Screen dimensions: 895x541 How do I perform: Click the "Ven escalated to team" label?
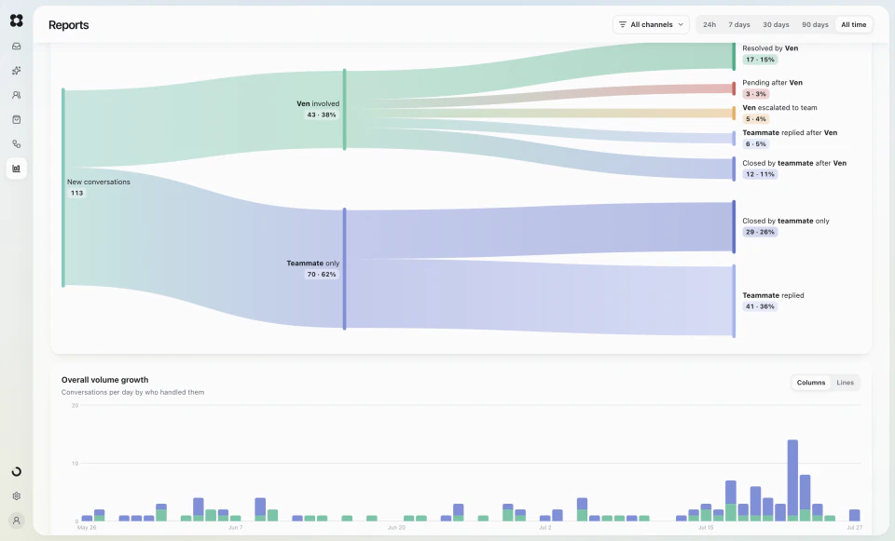[779, 108]
